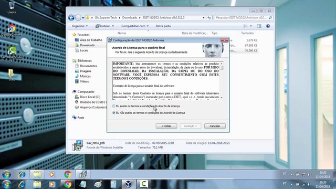This screenshot has height=189, width=336.
Task: Click the license text scrollbar thumb
Action: [x=222, y=68]
